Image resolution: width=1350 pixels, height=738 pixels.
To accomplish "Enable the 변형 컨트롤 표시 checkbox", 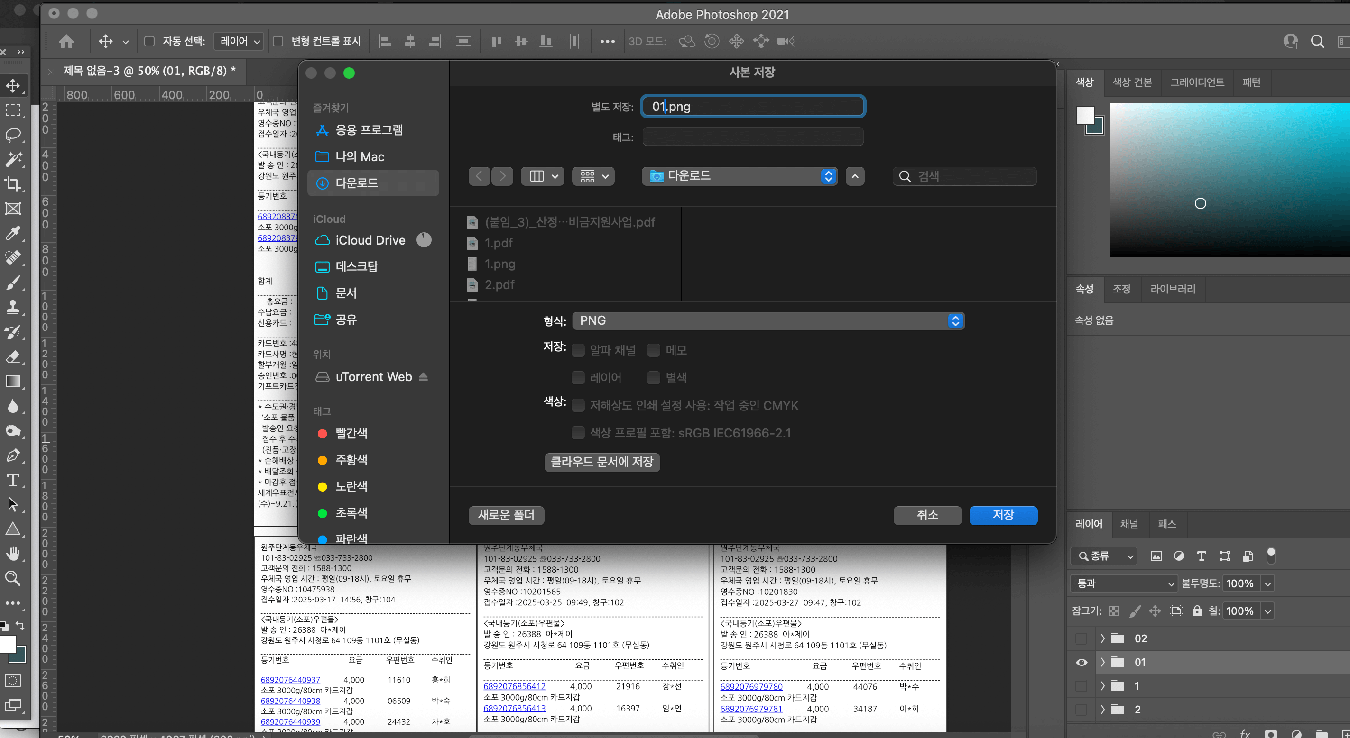I will pos(278,41).
